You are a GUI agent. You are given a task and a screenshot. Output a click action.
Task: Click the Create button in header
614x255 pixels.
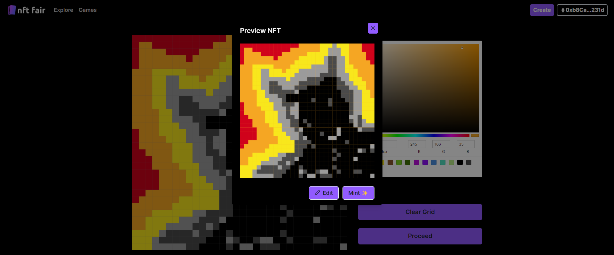542,10
